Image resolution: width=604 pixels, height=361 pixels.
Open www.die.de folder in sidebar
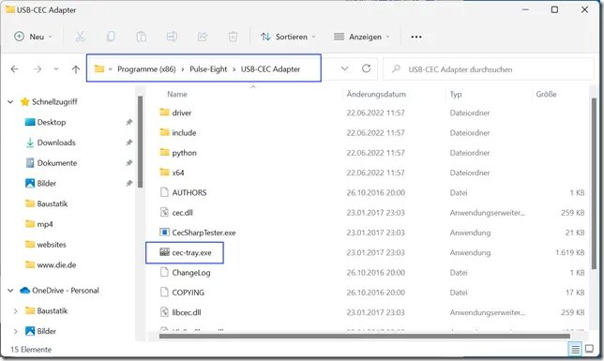[56, 265]
